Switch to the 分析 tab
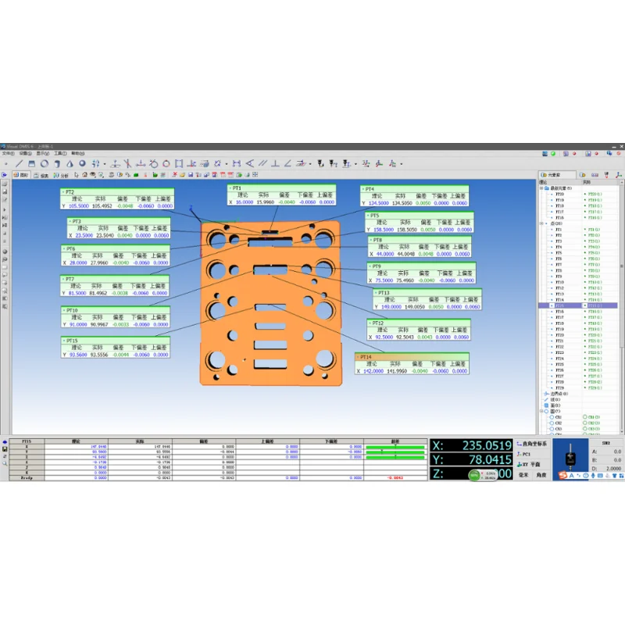 coord(61,175)
